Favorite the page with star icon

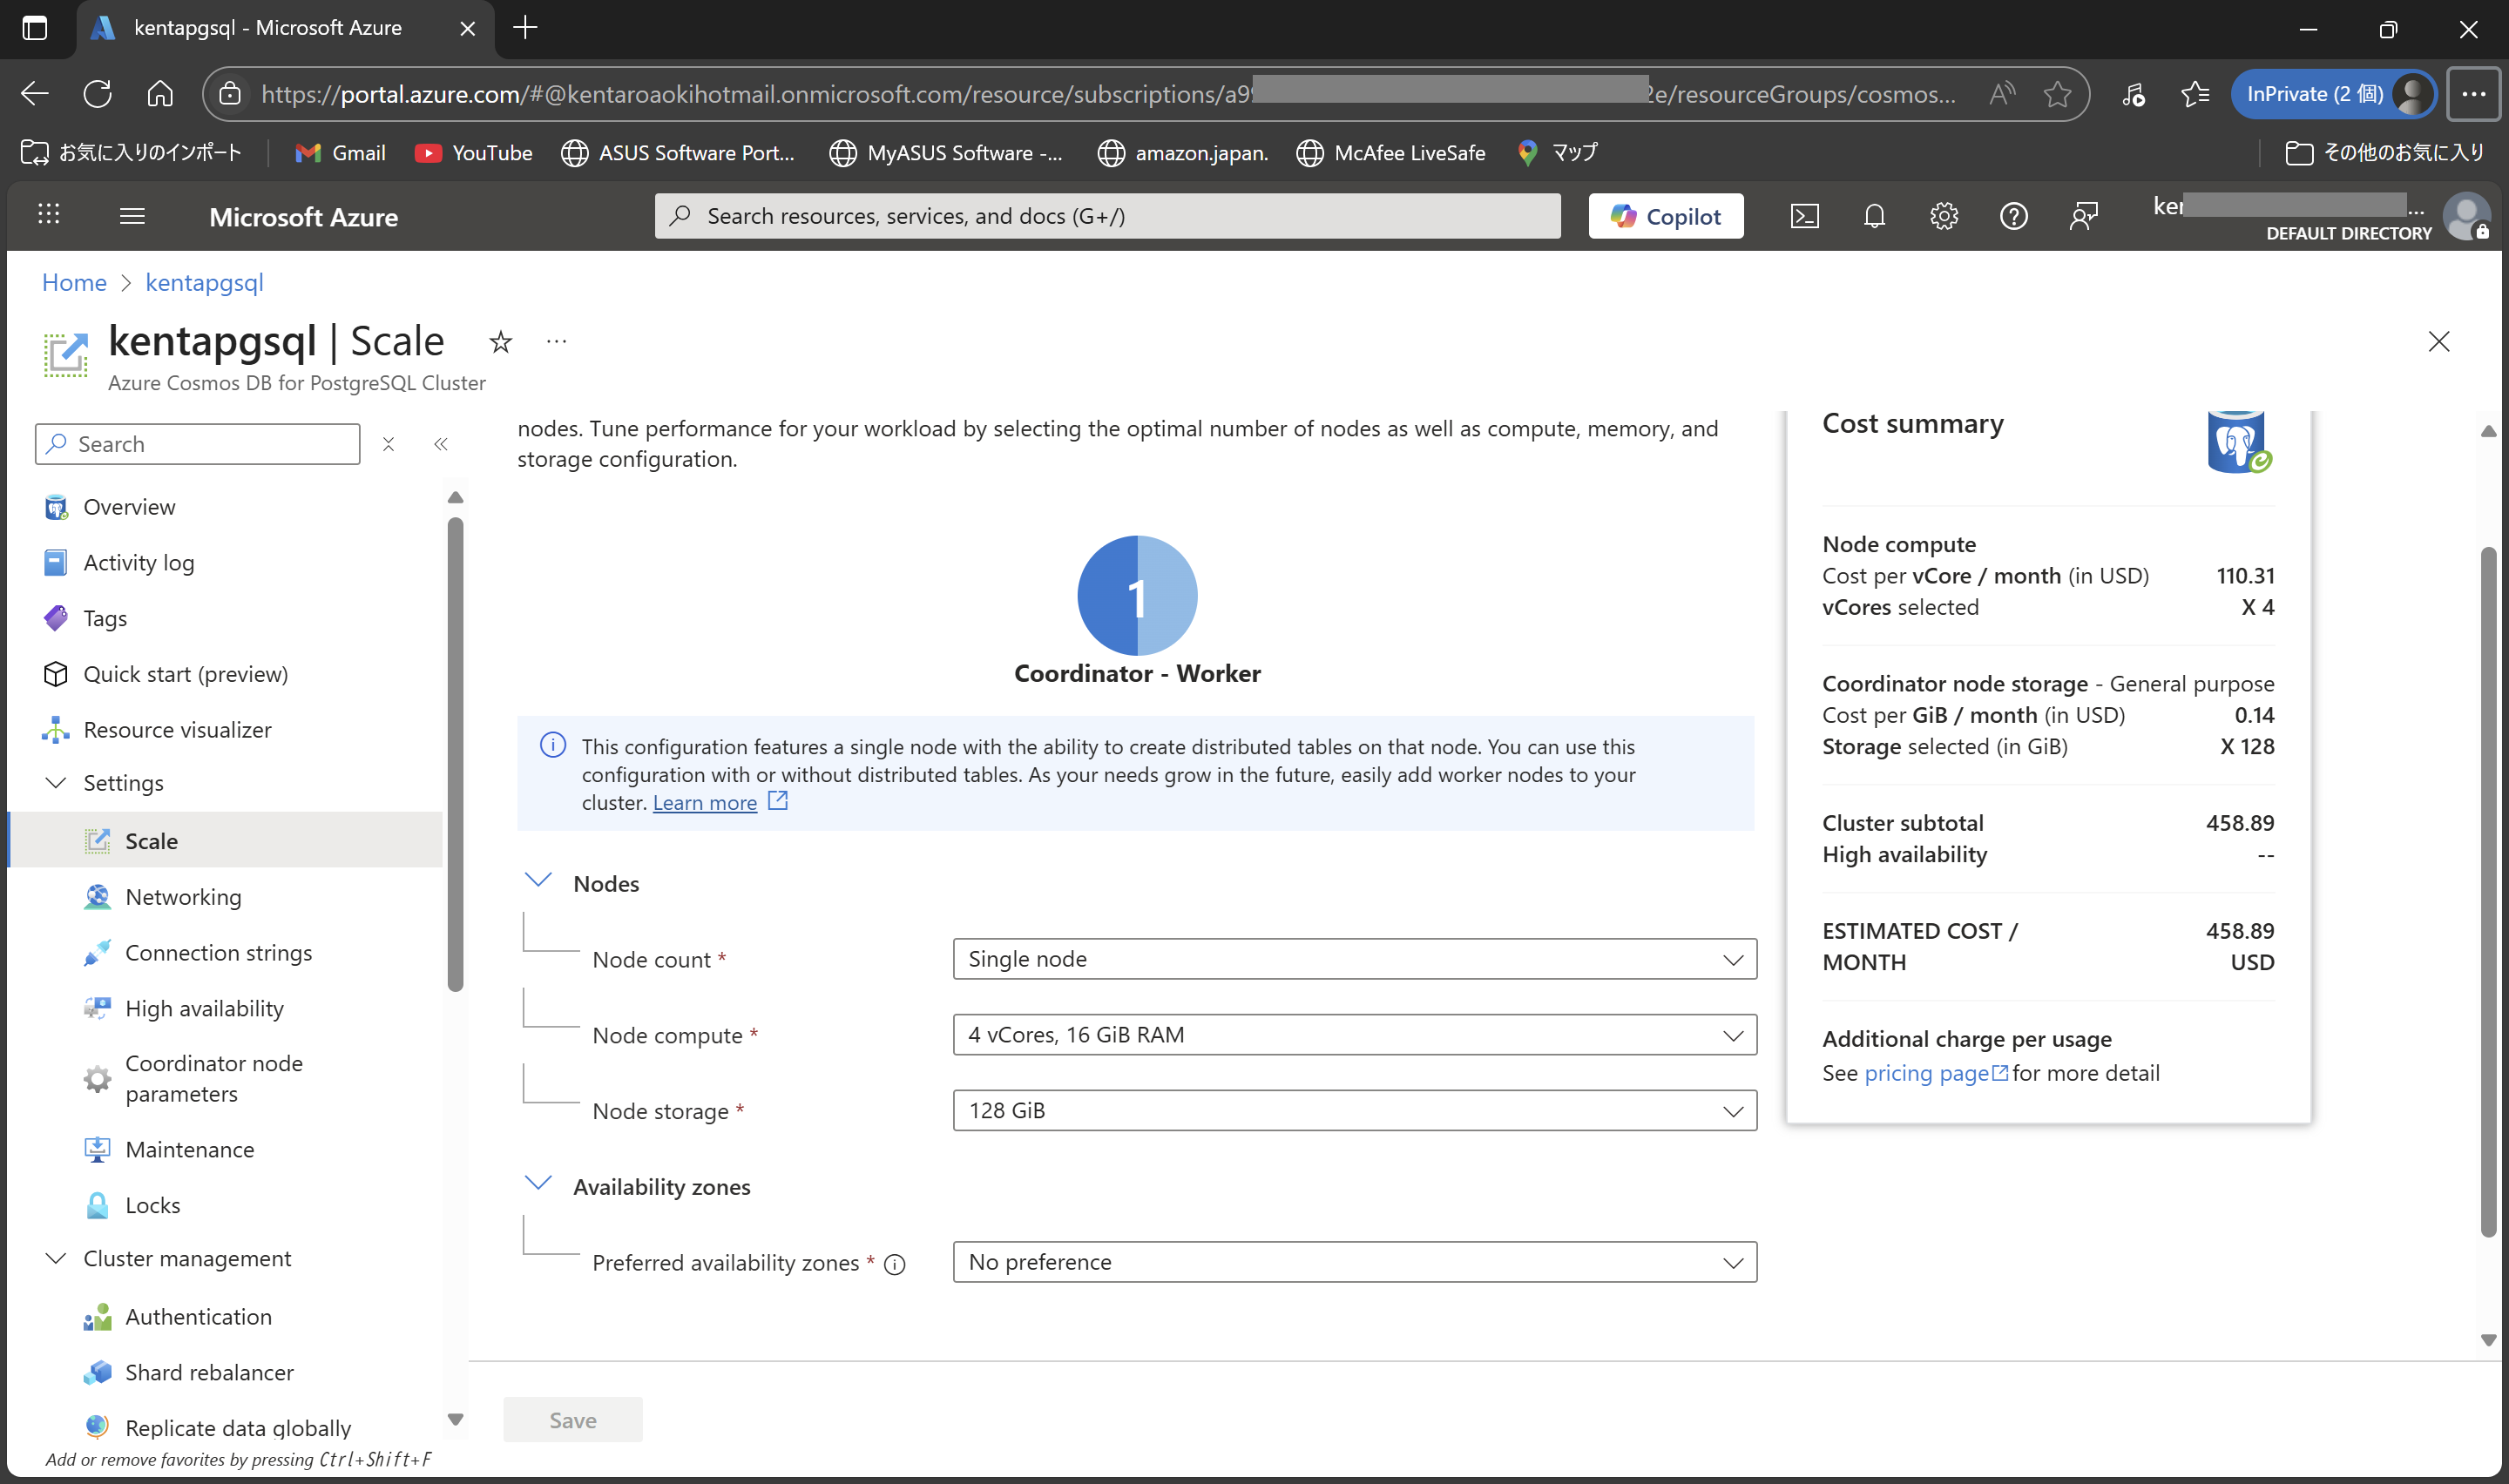(500, 343)
